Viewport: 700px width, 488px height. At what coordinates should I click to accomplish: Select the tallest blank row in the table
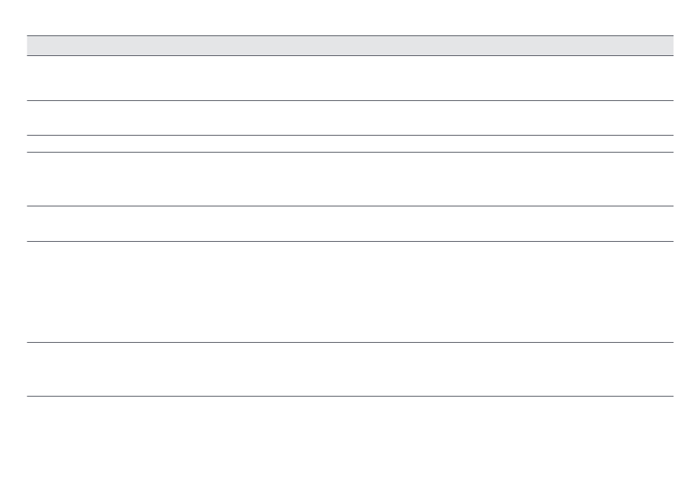(350, 292)
